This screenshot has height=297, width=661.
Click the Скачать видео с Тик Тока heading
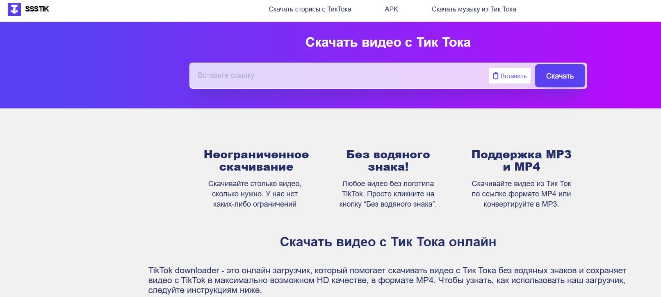[x=388, y=42]
